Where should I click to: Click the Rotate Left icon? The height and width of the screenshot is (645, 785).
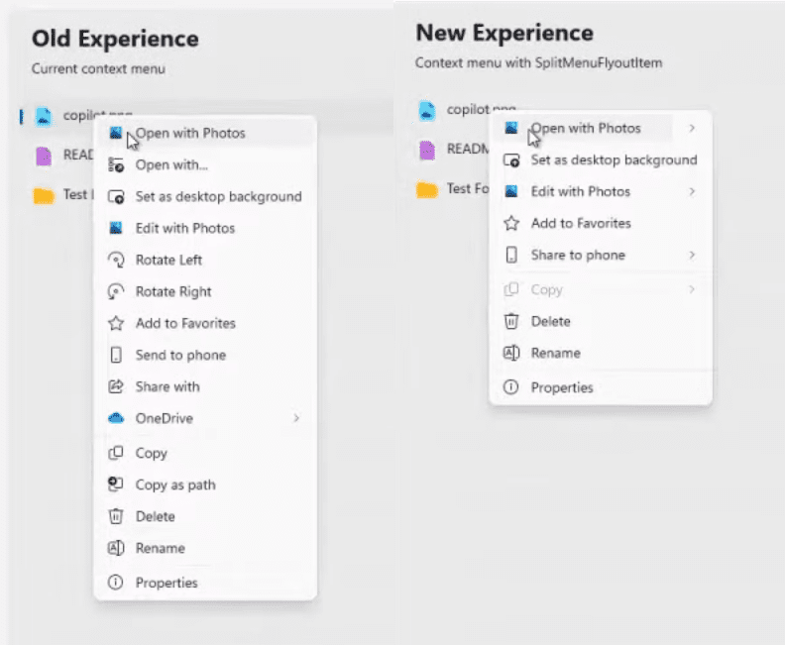(x=116, y=260)
